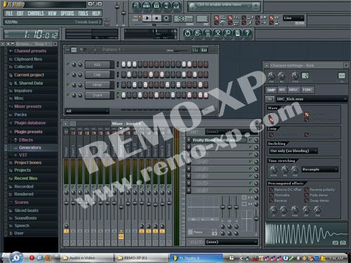Screen dimensions: 351x263
Task: Switch to FUNC tab in Channel settings
Action: pyautogui.click(x=307, y=90)
